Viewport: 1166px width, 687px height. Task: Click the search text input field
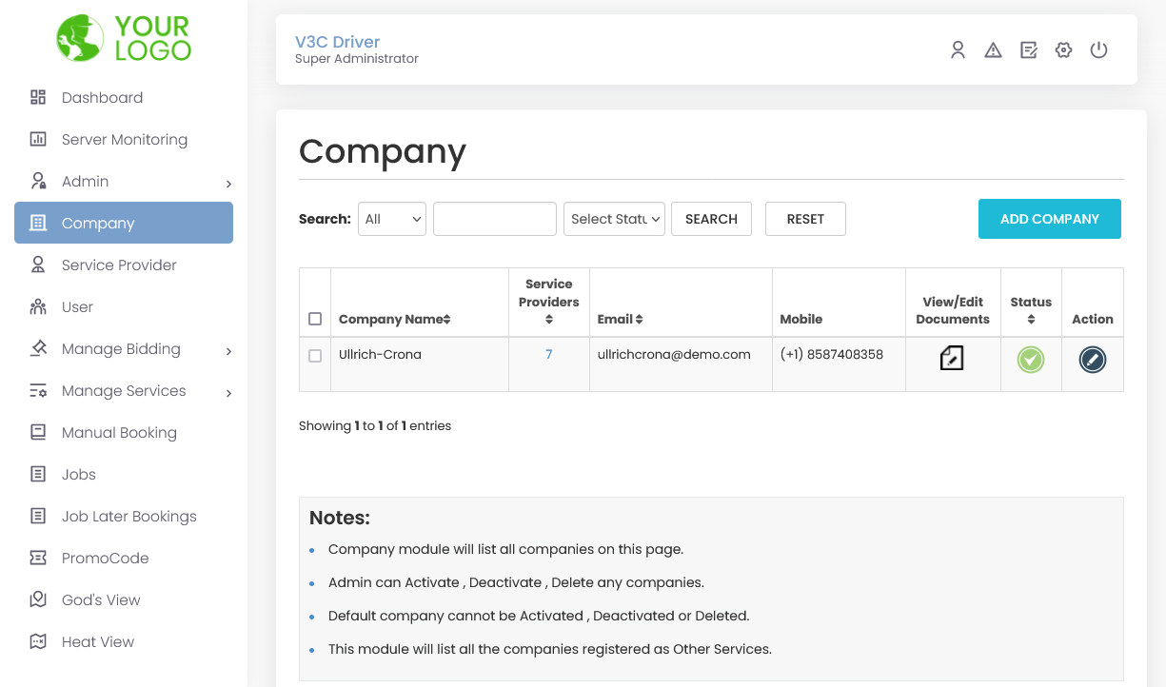pyautogui.click(x=494, y=218)
